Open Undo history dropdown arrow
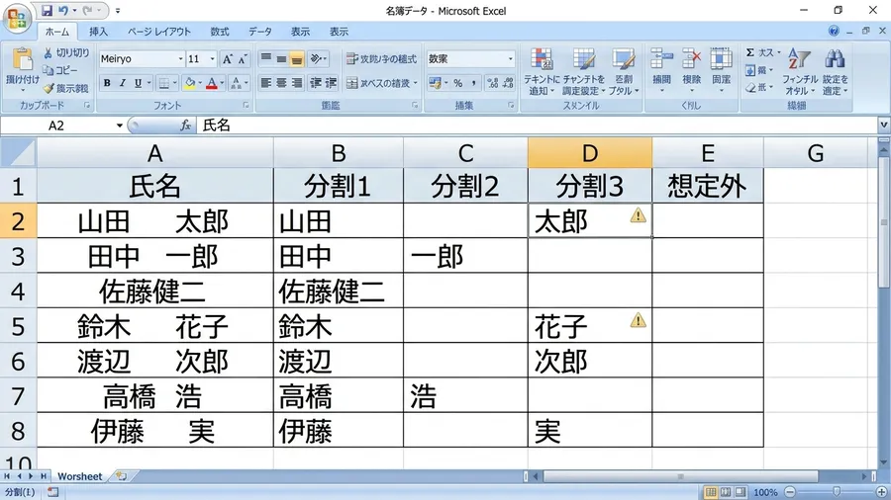The height and width of the screenshot is (500, 891). [x=74, y=10]
